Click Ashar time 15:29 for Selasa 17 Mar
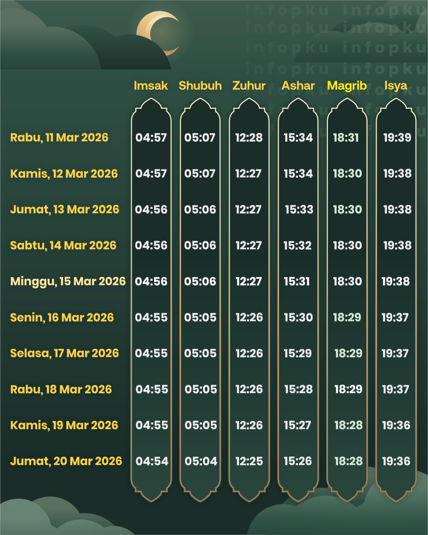This screenshot has width=428, height=535. [297, 354]
